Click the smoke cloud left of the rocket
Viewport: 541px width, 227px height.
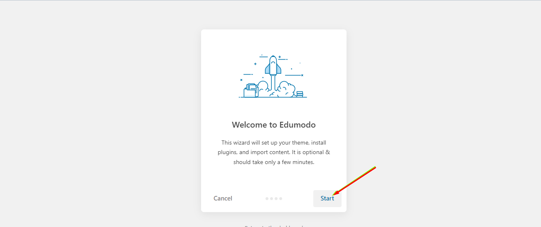(263, 87)
